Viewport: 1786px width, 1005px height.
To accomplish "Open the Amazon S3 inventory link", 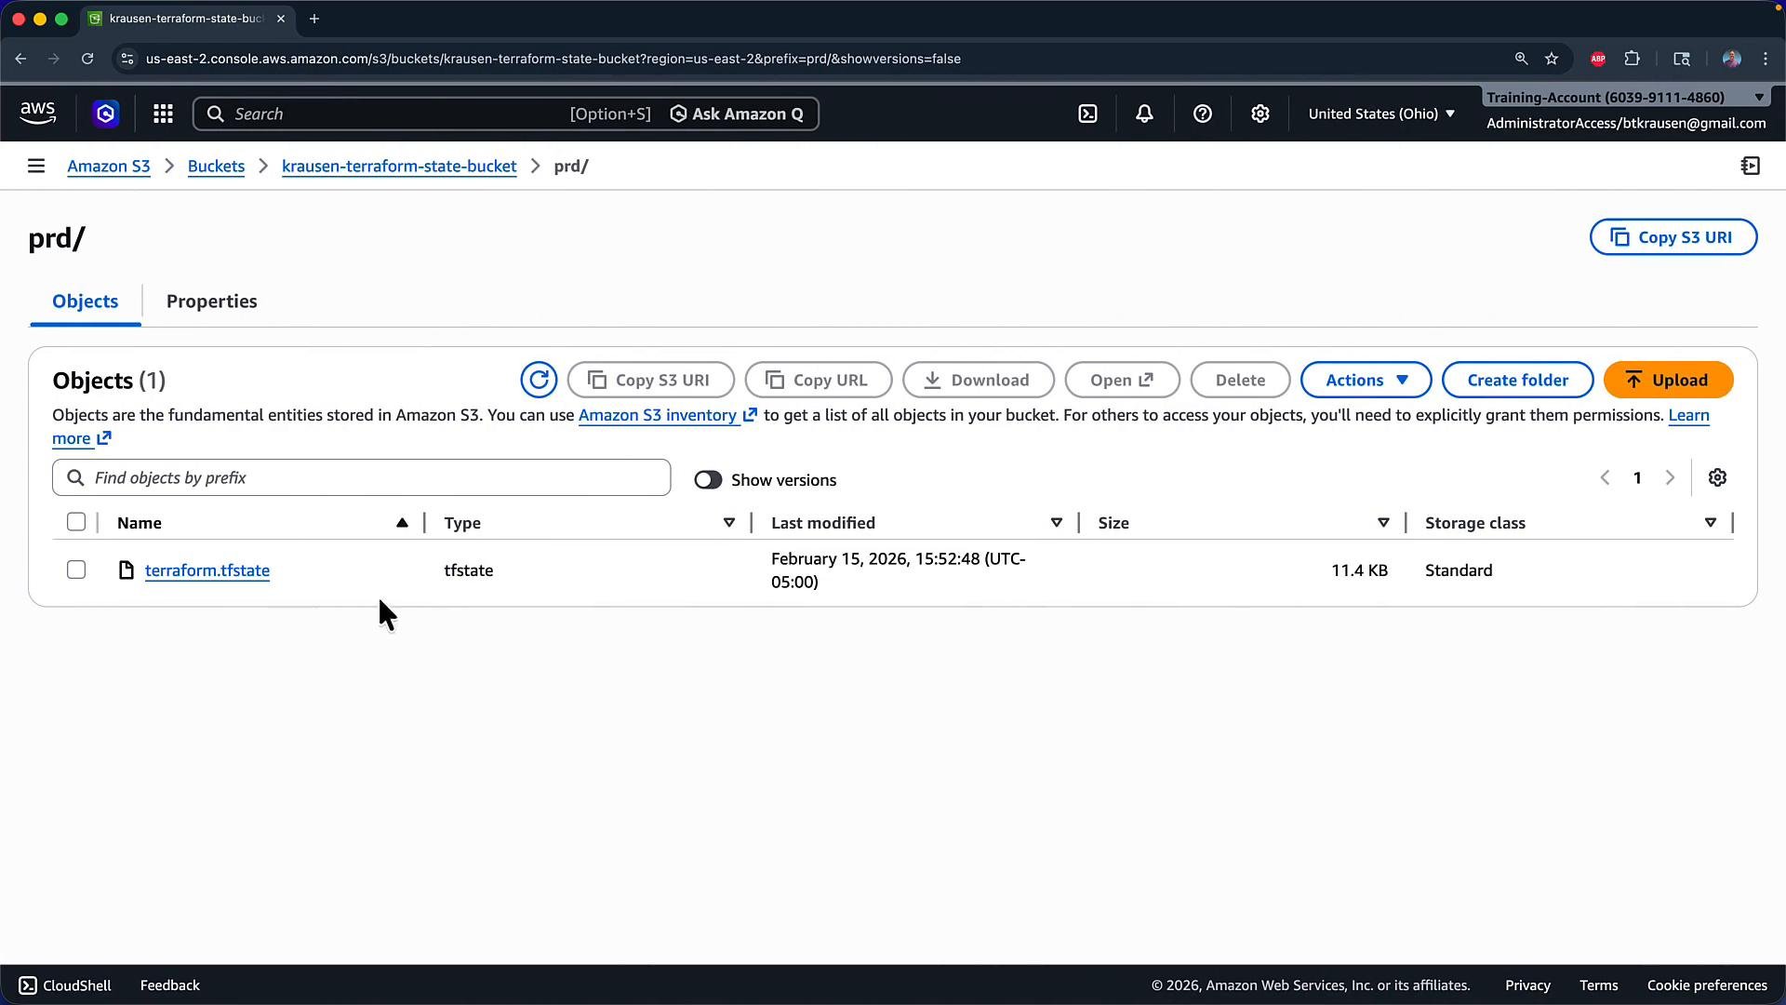I will pos(668,415).
